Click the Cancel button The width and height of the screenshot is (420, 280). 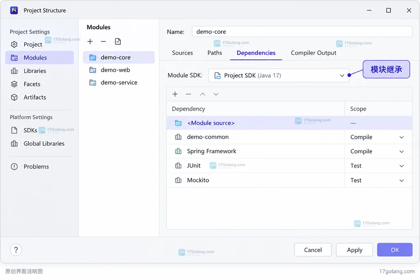pos(313,250)
